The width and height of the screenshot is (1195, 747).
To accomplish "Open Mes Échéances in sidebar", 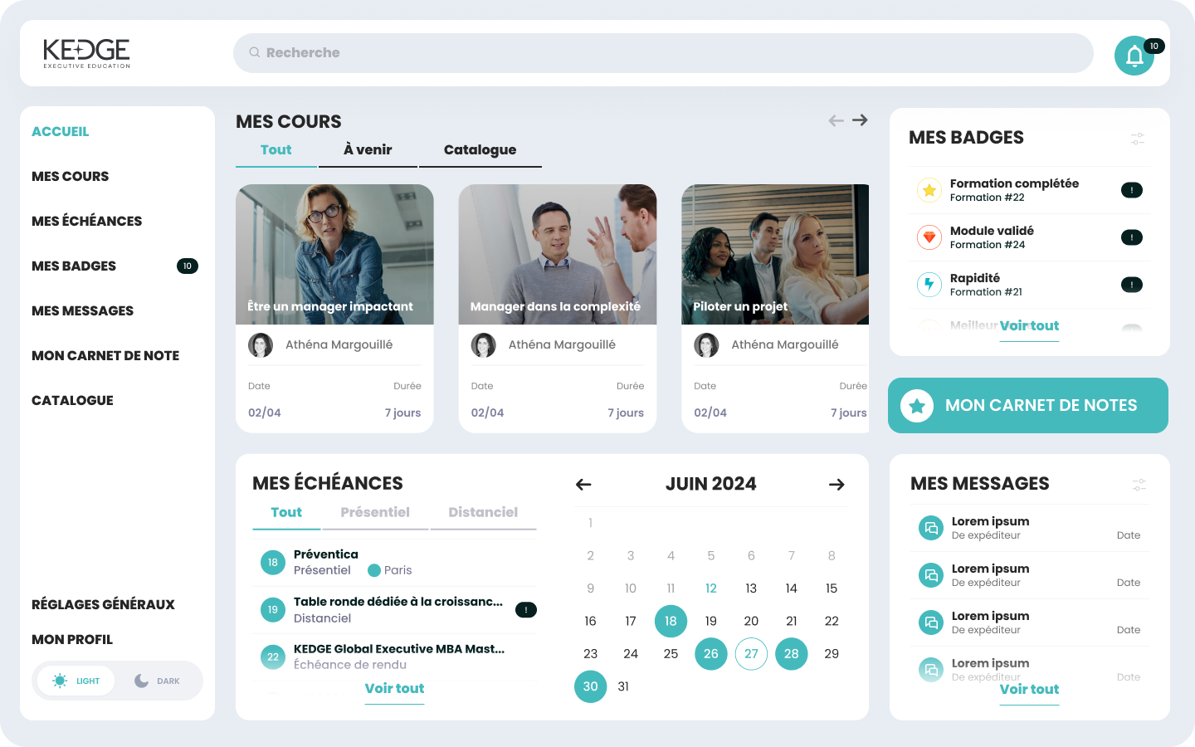I will 86,221.
